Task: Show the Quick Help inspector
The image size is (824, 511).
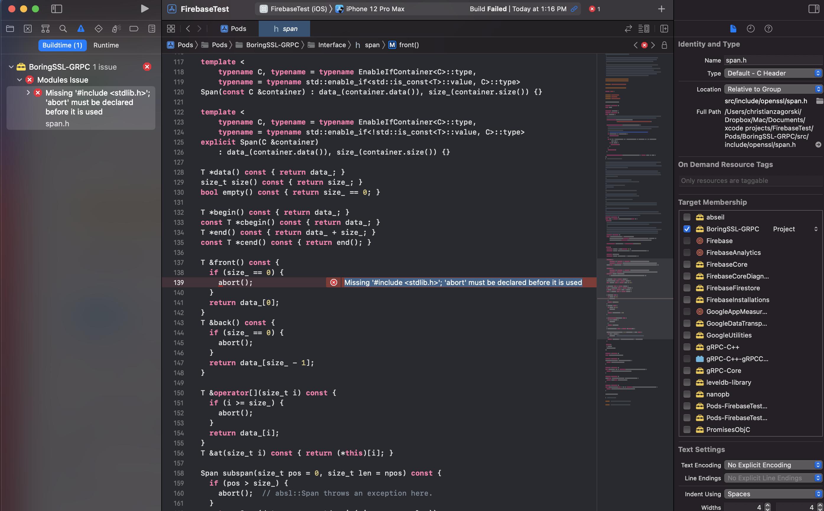Action: 768,29
